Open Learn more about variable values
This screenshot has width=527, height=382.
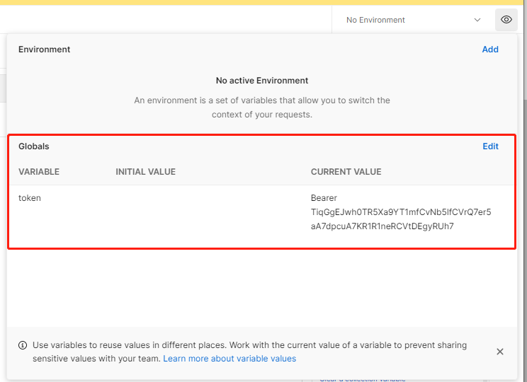tap(229, 359)
